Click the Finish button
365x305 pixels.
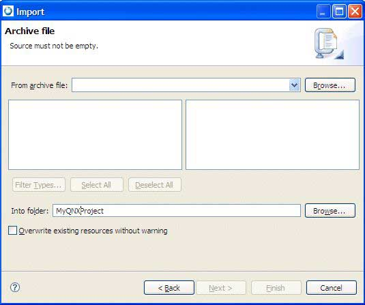(x=276, y=288)
